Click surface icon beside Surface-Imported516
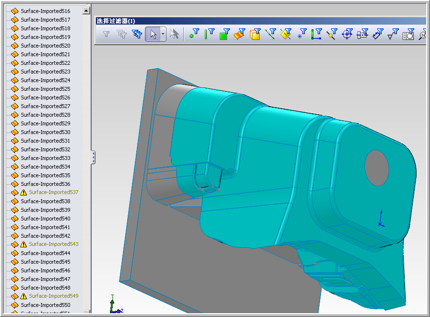 [14, 11]
